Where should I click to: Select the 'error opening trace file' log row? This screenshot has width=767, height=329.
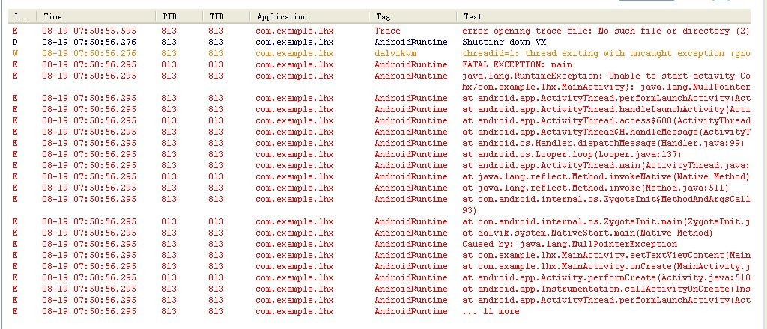[x=379, y=31]
